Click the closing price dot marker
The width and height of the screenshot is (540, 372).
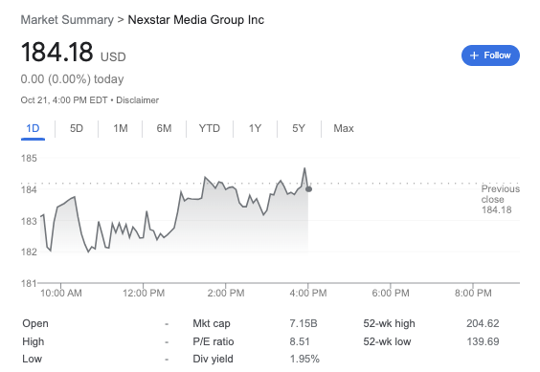coord(308,189)
